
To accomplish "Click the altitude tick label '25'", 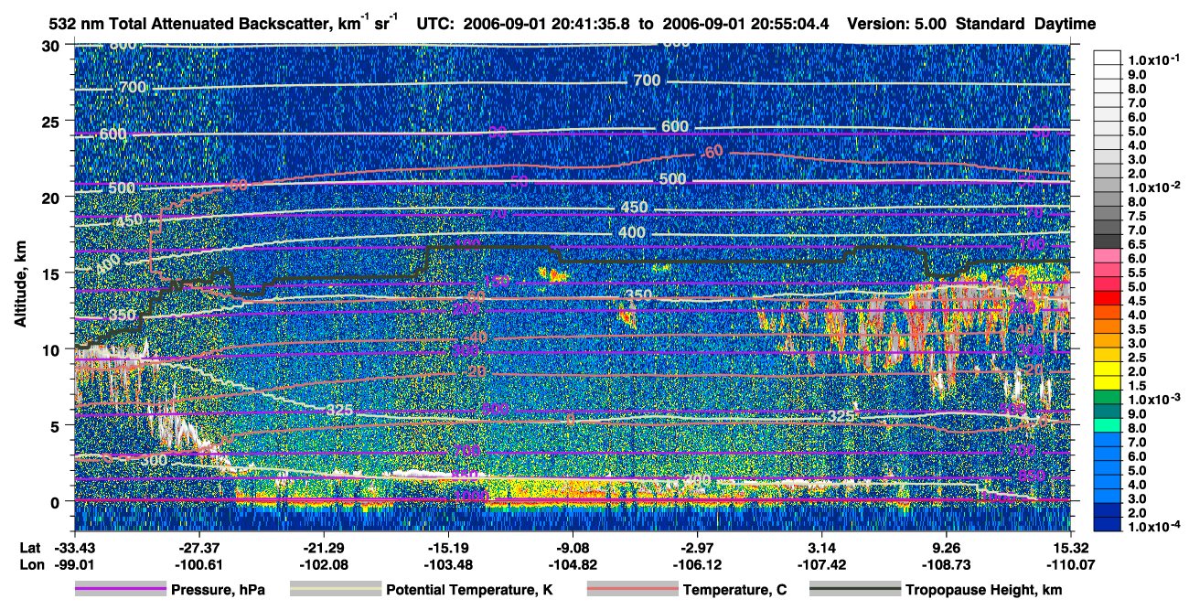I will pos(53,121).
